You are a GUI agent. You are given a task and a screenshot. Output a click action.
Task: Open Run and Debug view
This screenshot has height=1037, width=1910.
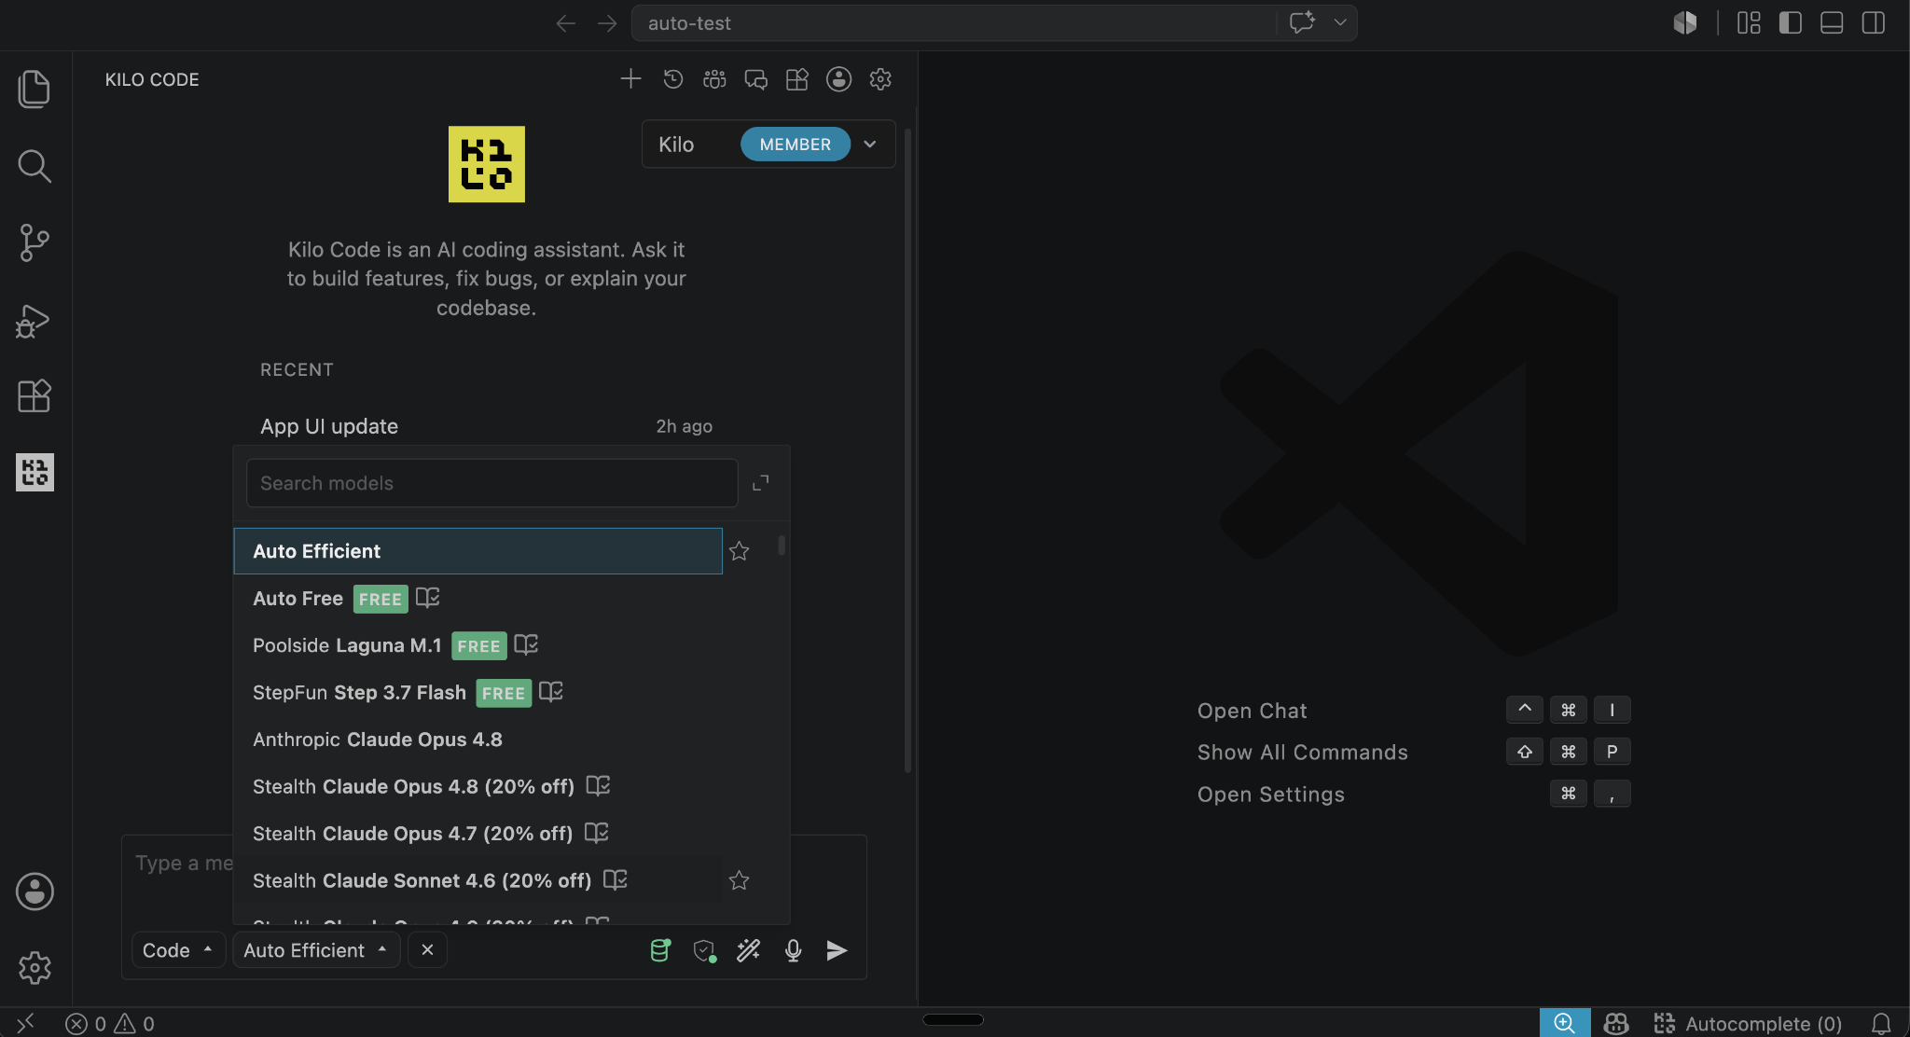coord(35,320)
